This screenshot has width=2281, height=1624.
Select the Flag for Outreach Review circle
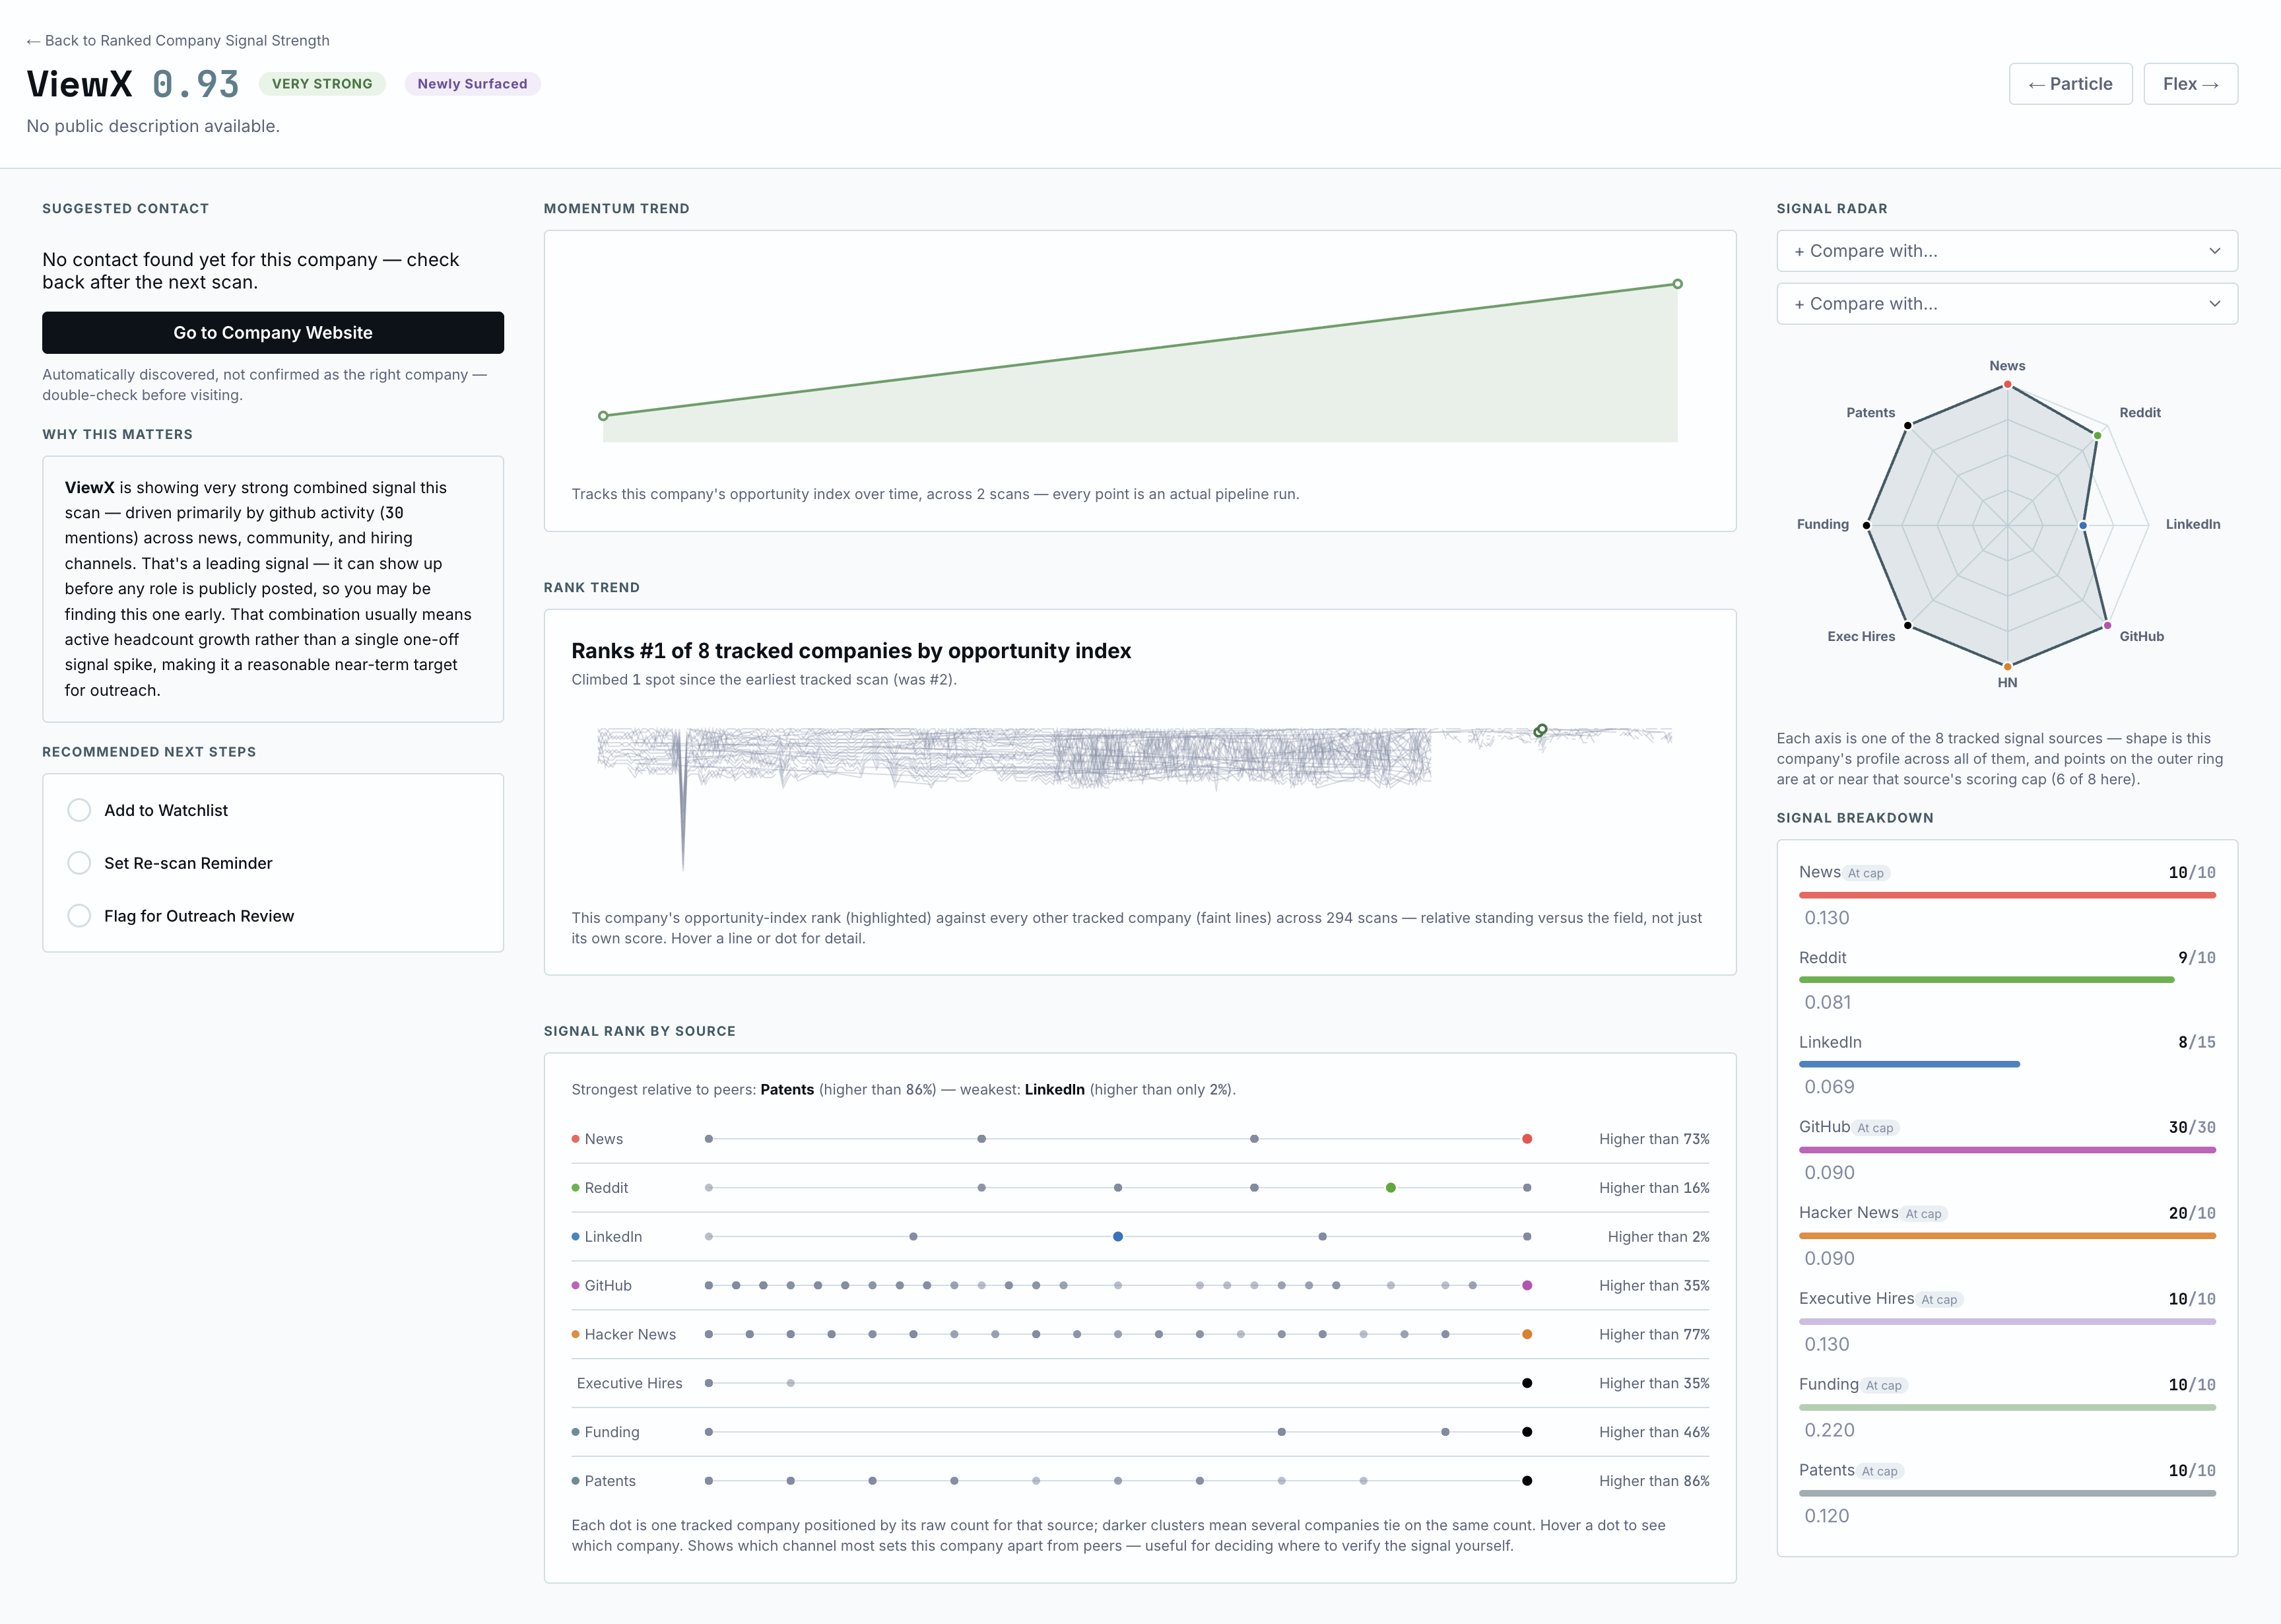click(79, 916)
